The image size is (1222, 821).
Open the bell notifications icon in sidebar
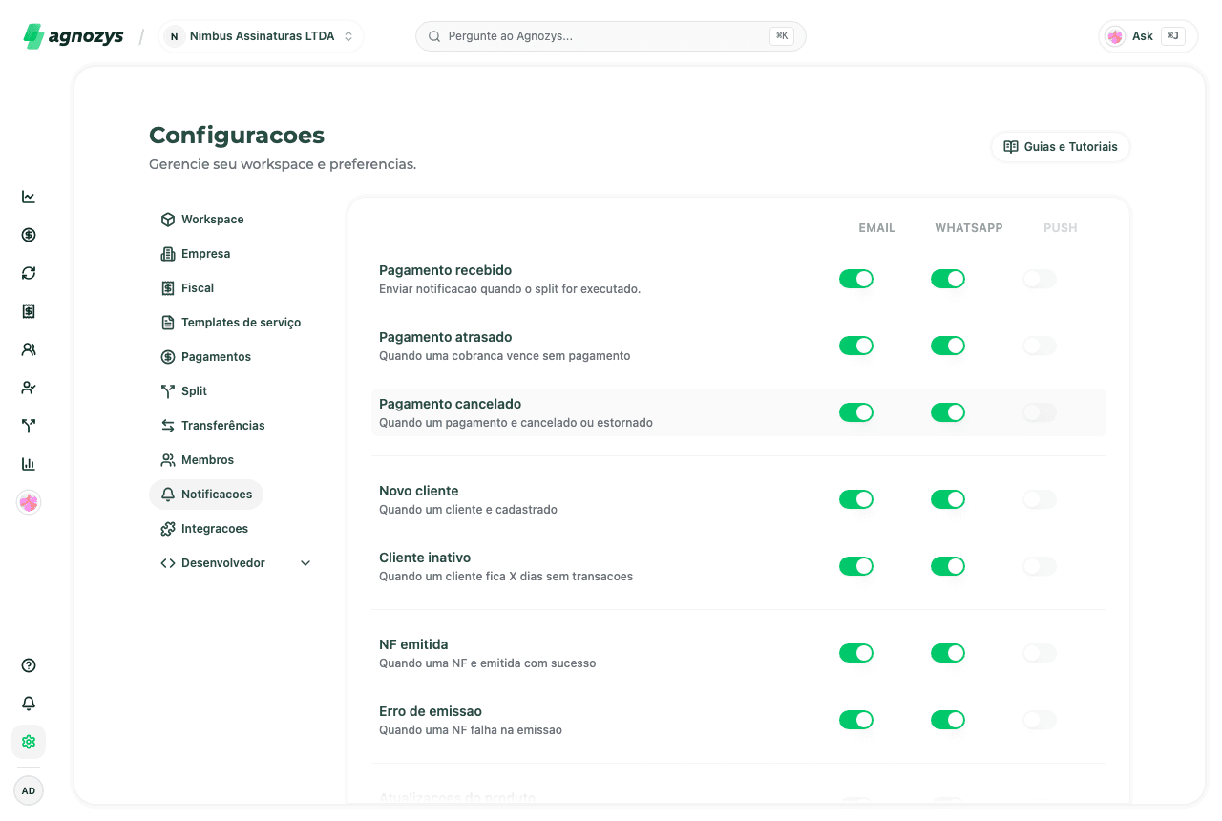(x=29, y=704)
